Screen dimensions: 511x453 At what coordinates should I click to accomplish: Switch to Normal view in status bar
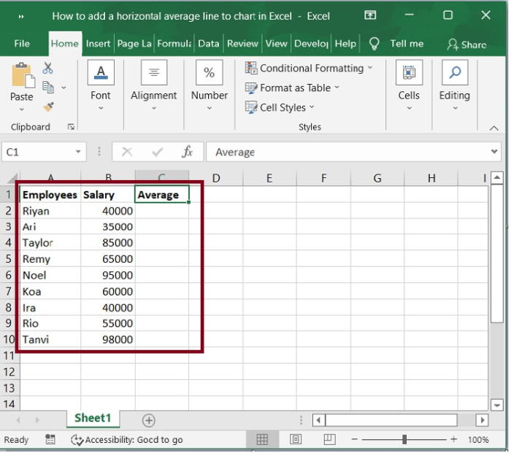pos(262,439)
